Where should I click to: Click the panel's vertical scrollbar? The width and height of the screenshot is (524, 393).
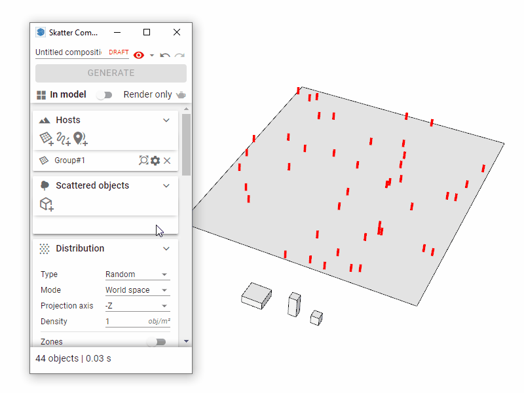(x=186, y=144)
